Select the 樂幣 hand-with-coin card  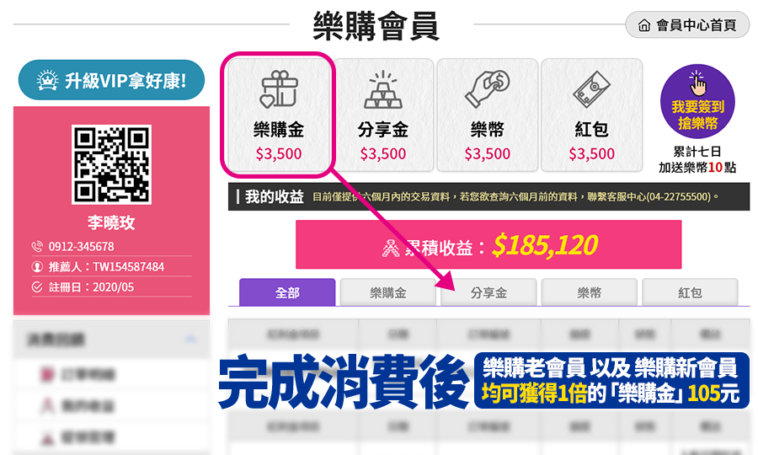(488, 115)
